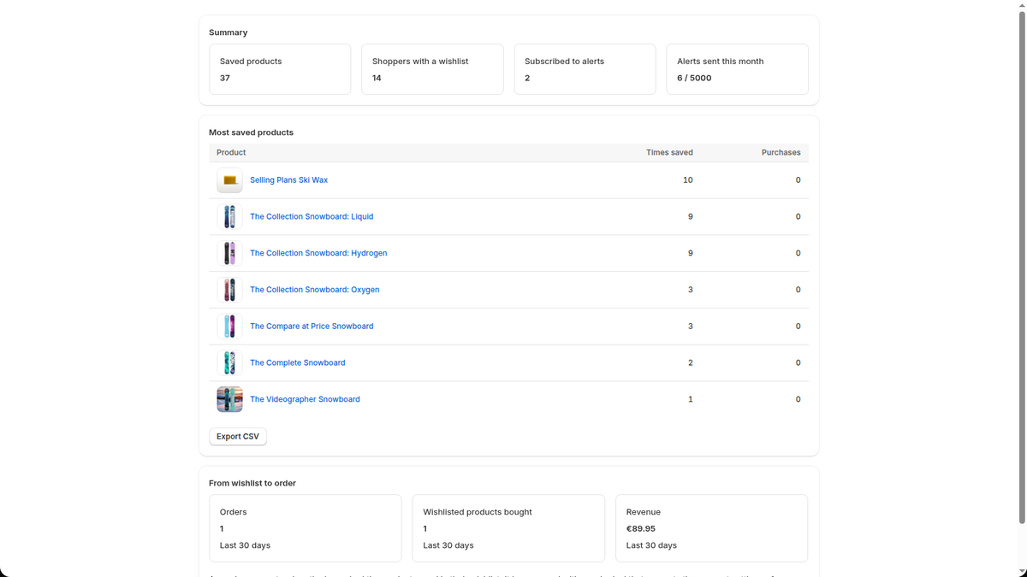Open The Complete Snowboard link
This screenshot has height=577, width=1027.
click(298, 363)
